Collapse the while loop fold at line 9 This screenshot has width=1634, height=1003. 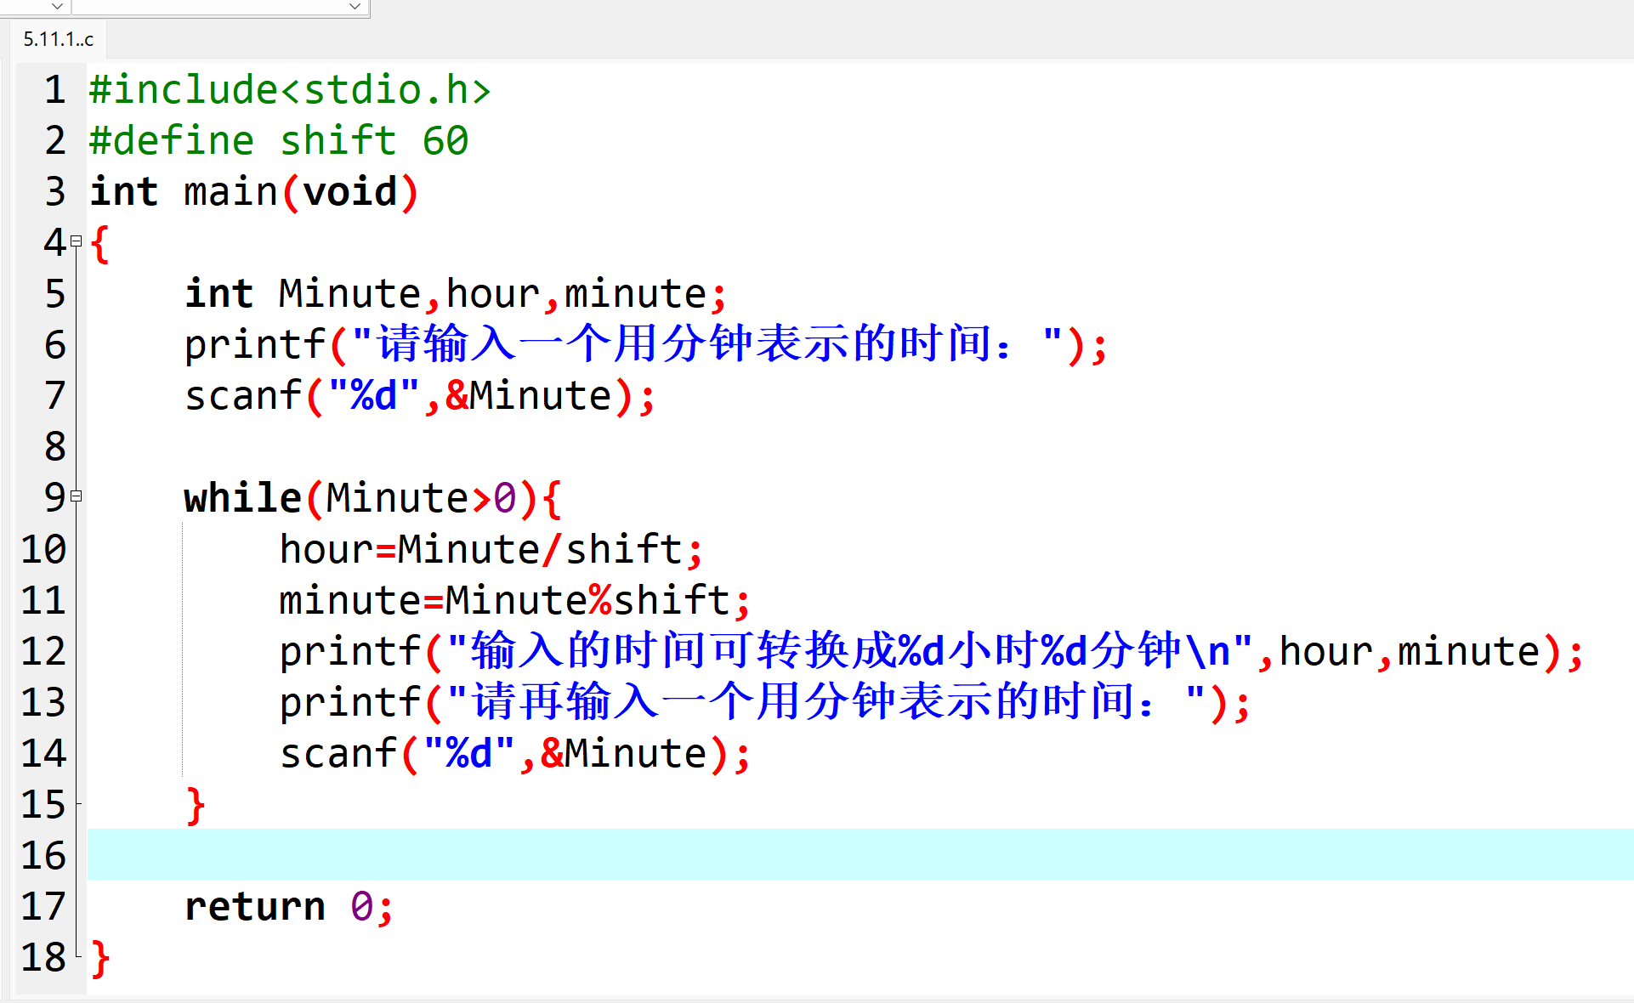pos(77,496)
